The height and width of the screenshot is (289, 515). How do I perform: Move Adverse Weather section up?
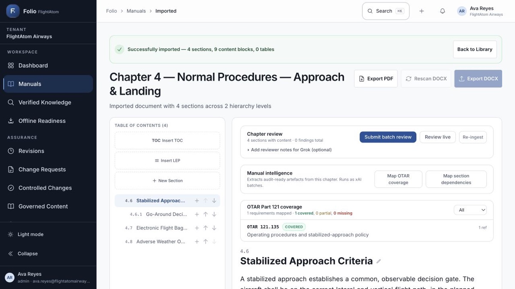(206, 242)
